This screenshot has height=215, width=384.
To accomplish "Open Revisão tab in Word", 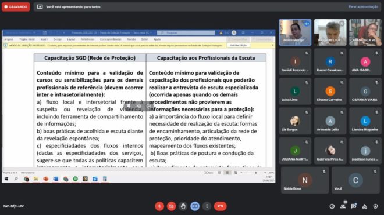I will click(x=131, y=39).
